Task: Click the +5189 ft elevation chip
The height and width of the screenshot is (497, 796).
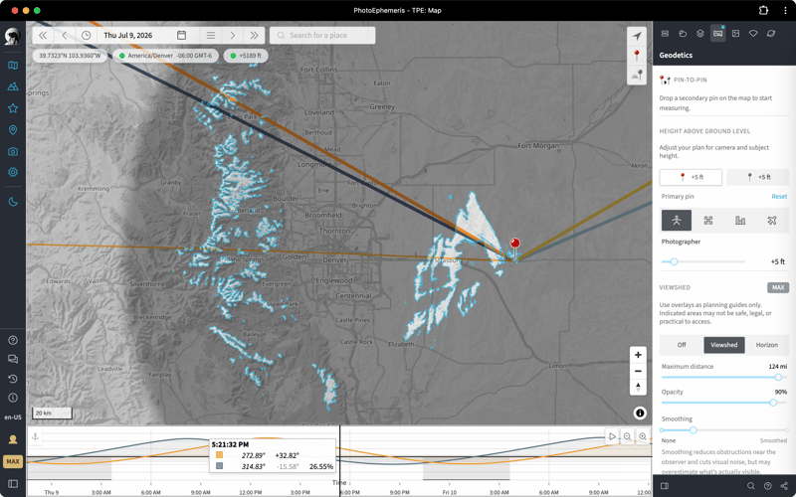Action: (246, 56)
